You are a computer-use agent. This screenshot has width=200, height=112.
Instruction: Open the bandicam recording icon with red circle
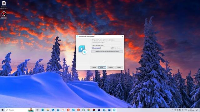4,15
